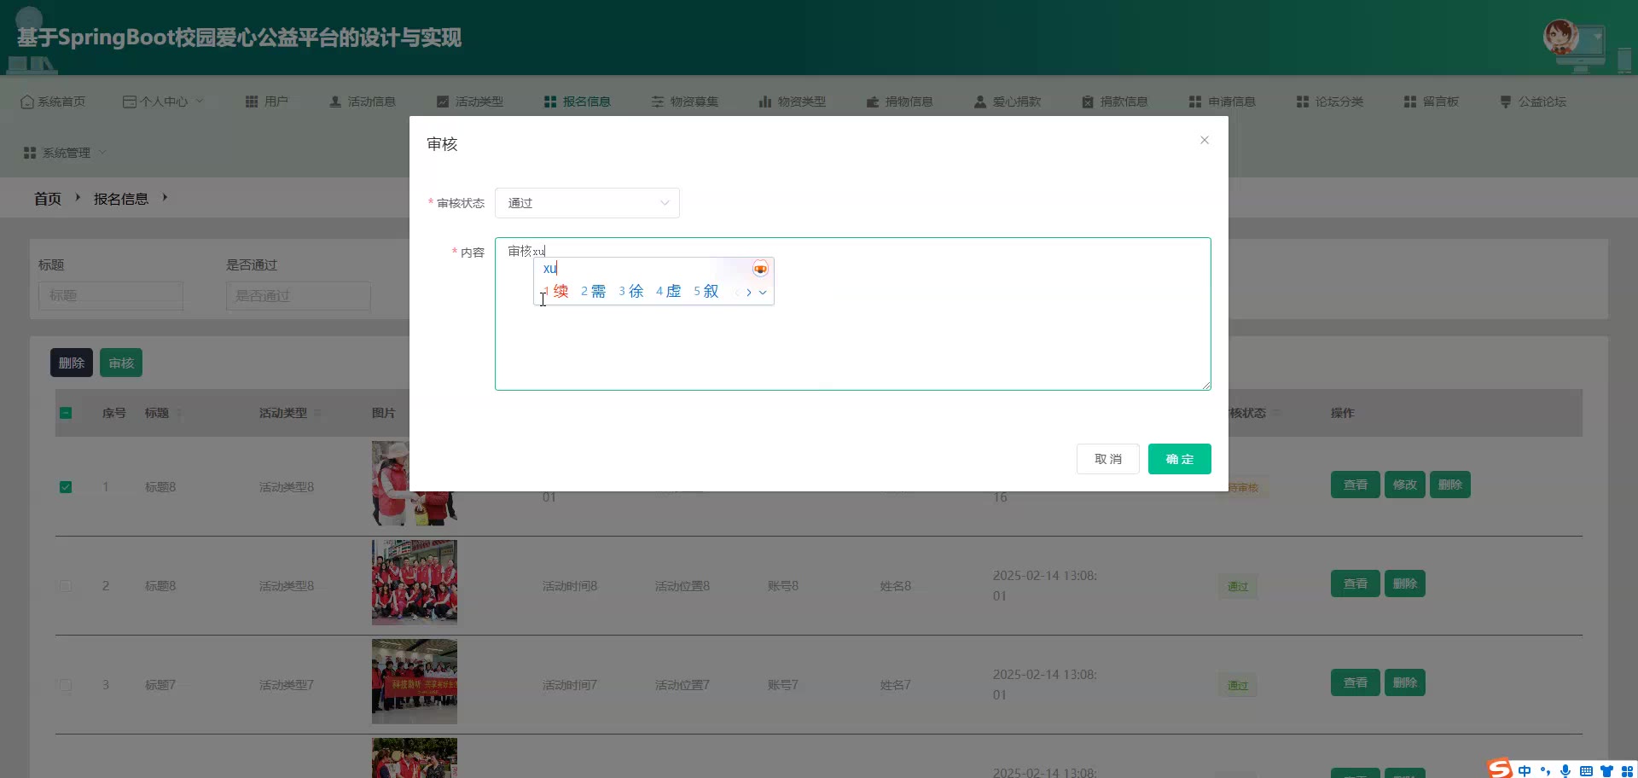Choose candidate 1 续 in IME box
This screenshot has height=778, width=1638.
pos(555,292)
